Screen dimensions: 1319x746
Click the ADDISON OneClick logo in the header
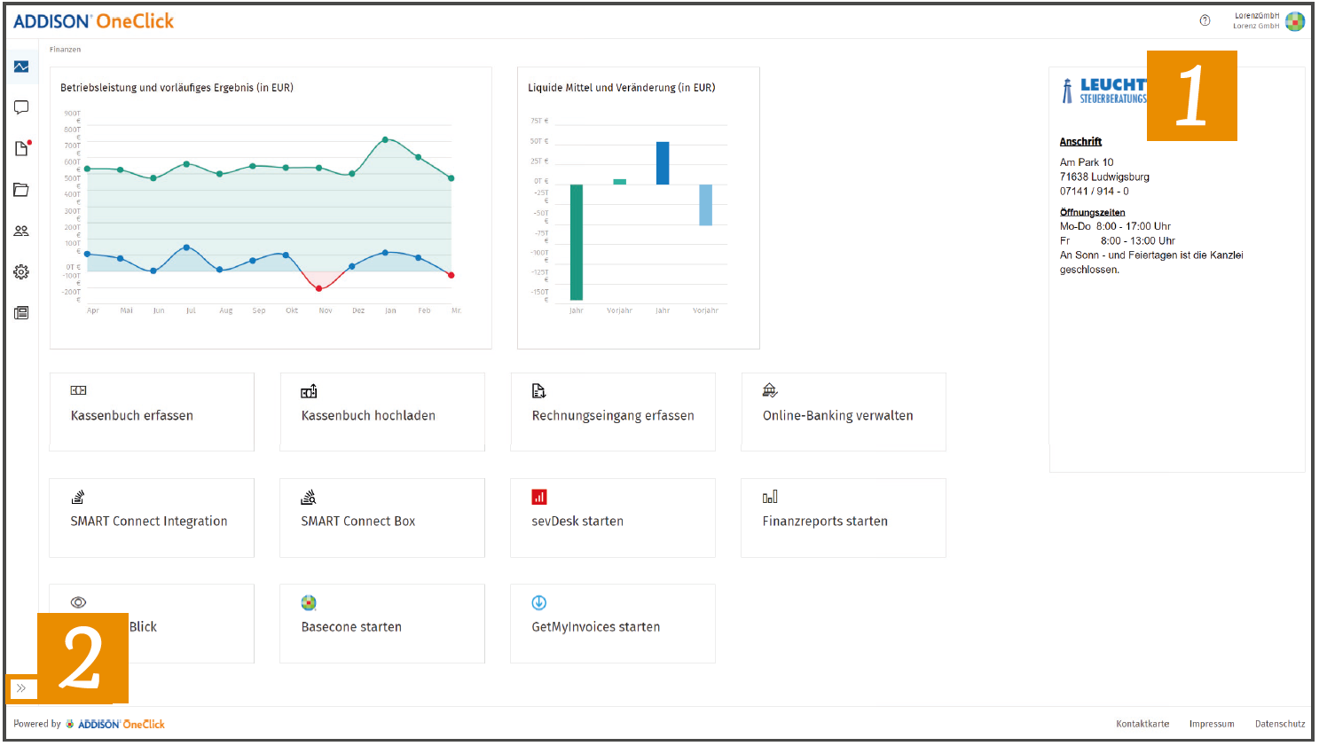[94, 21]
